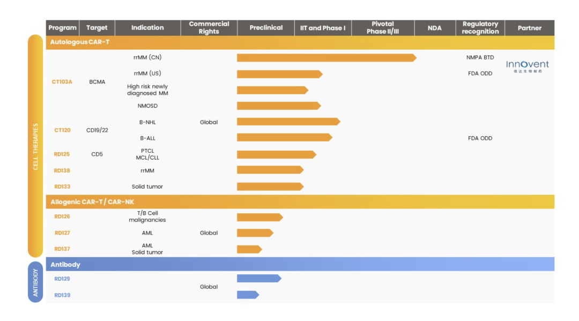Select the Allogenic CAR-T / CAR-NK banner
This screenshot has width=579, height=321.
tap(300, 202)
